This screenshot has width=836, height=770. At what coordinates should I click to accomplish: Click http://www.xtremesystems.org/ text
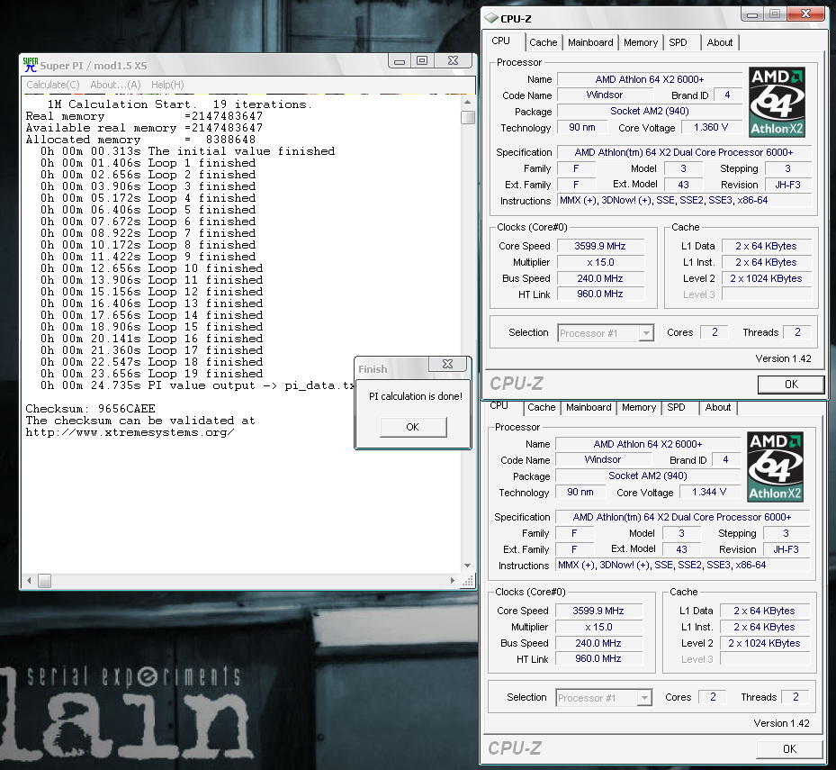[x=130, y=432]
